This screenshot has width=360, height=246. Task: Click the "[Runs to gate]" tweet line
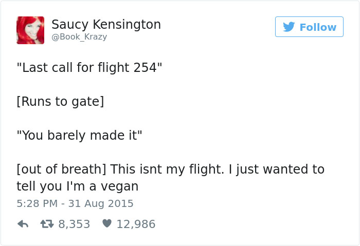[60, 101]
